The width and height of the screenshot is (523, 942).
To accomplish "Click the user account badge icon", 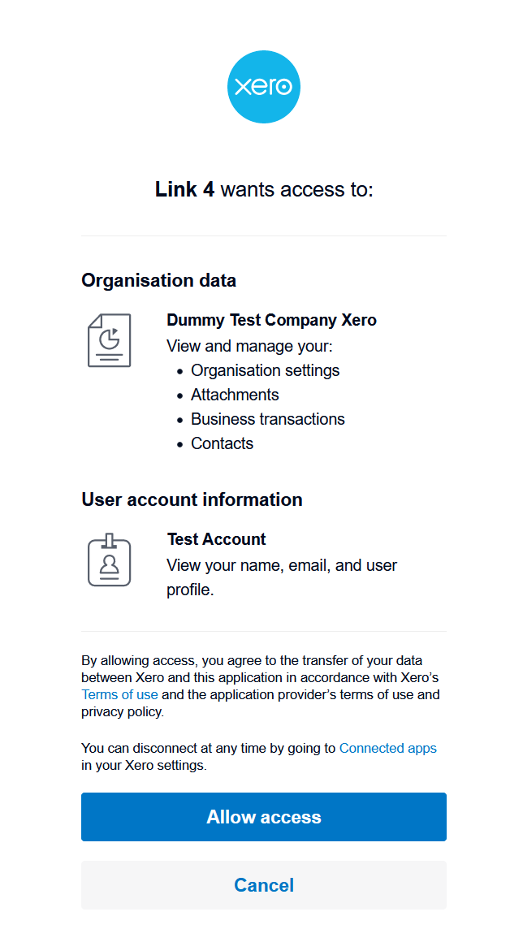I will click(x=109, y=560).
